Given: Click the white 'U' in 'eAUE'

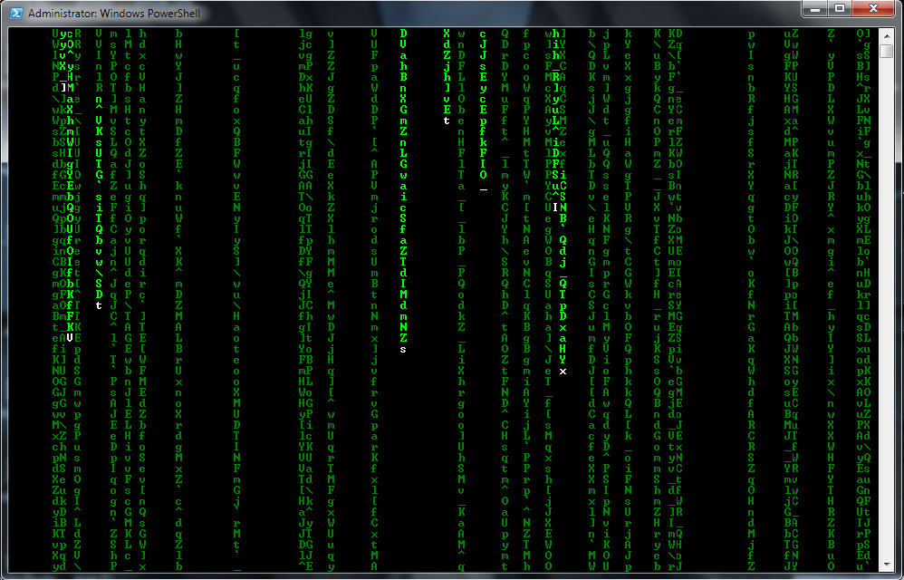Looking at the screenshot, I should tap(70, 338).
